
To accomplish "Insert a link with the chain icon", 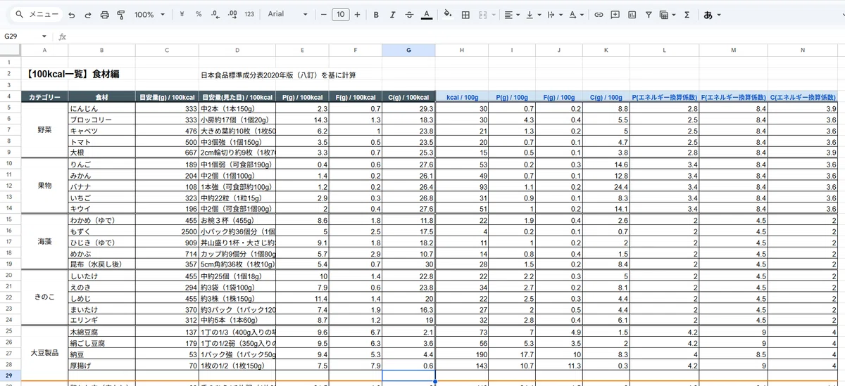I will [x=599, y=14].
